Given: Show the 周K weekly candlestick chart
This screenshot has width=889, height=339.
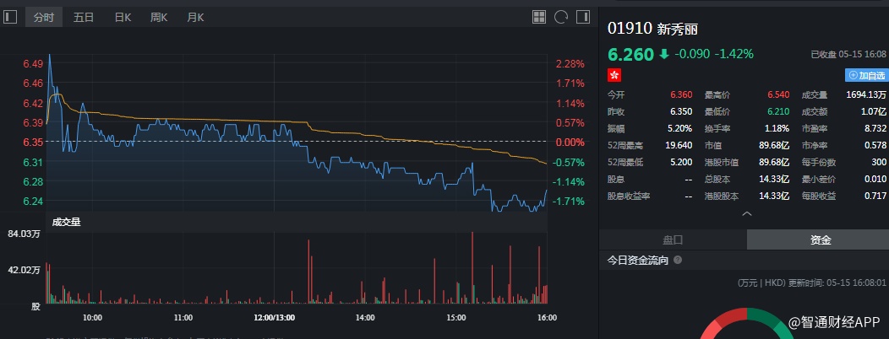Looking at the screenshot, I should point(159,17).
